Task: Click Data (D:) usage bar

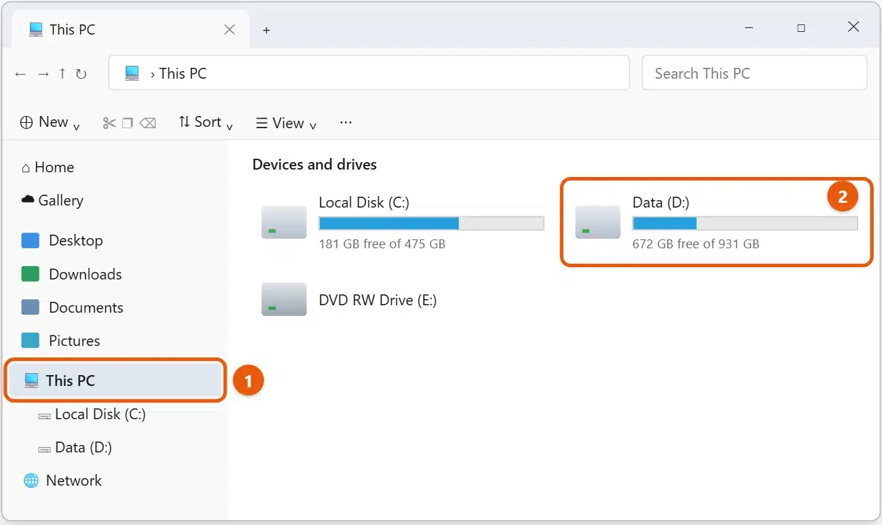Action: pyautogui.click(x=745, y=223)
